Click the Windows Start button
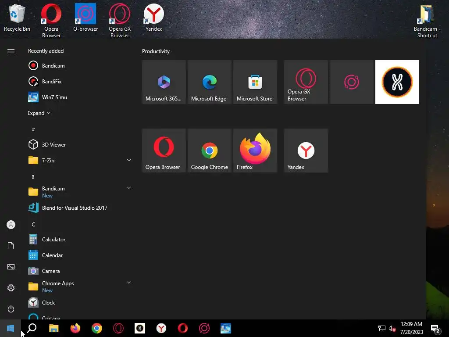The width and height of the screenshot is (449, 337). 11,328
